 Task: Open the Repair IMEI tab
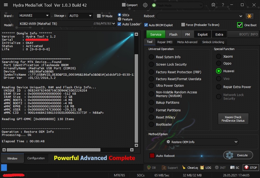[x=165, y=42]
